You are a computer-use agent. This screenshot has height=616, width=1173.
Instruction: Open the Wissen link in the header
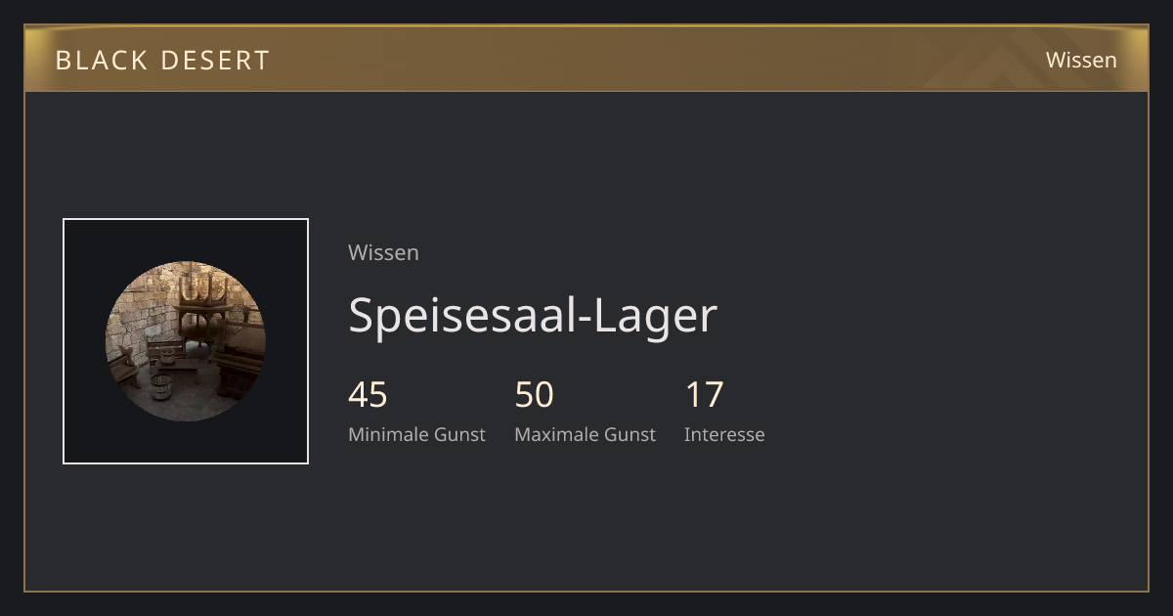click(x=1081, y=60)
